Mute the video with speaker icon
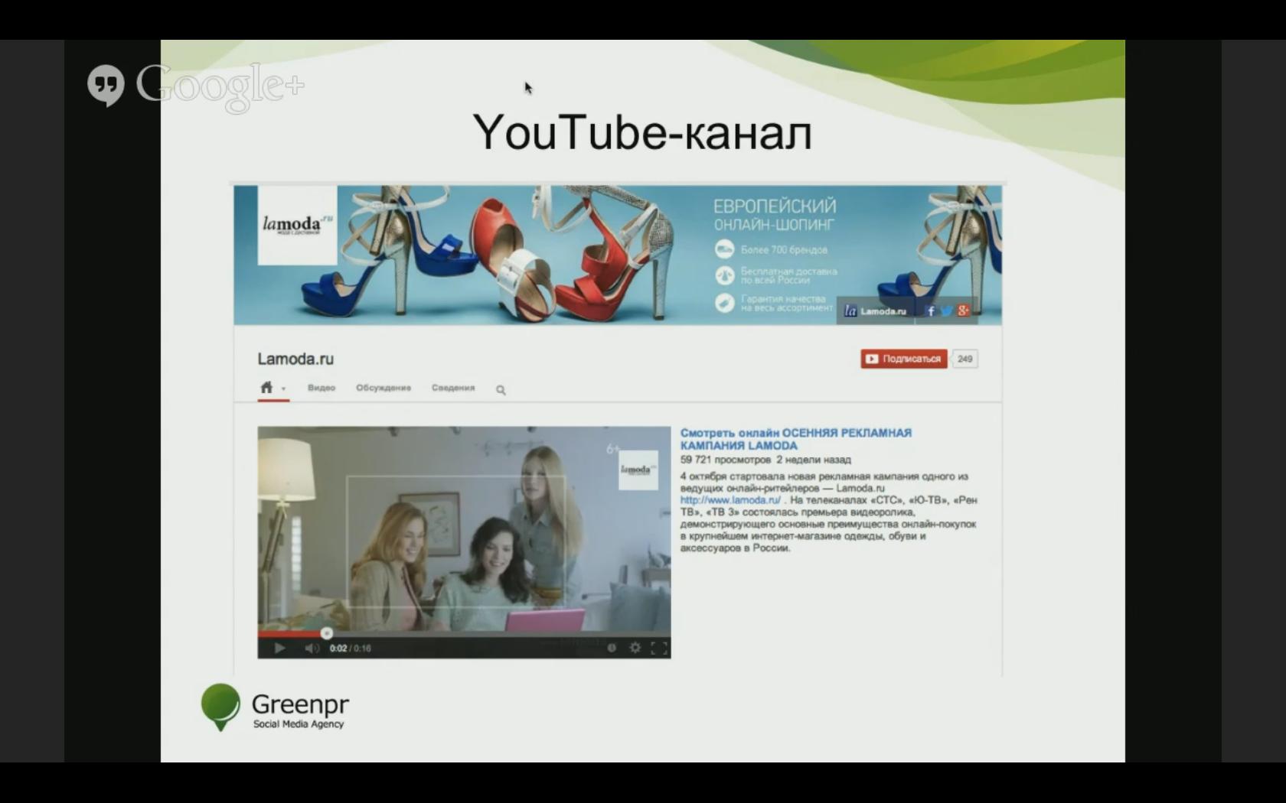The width and height of the screenshot is (1286, 803). pyautogui.click(x=312, y=648)
